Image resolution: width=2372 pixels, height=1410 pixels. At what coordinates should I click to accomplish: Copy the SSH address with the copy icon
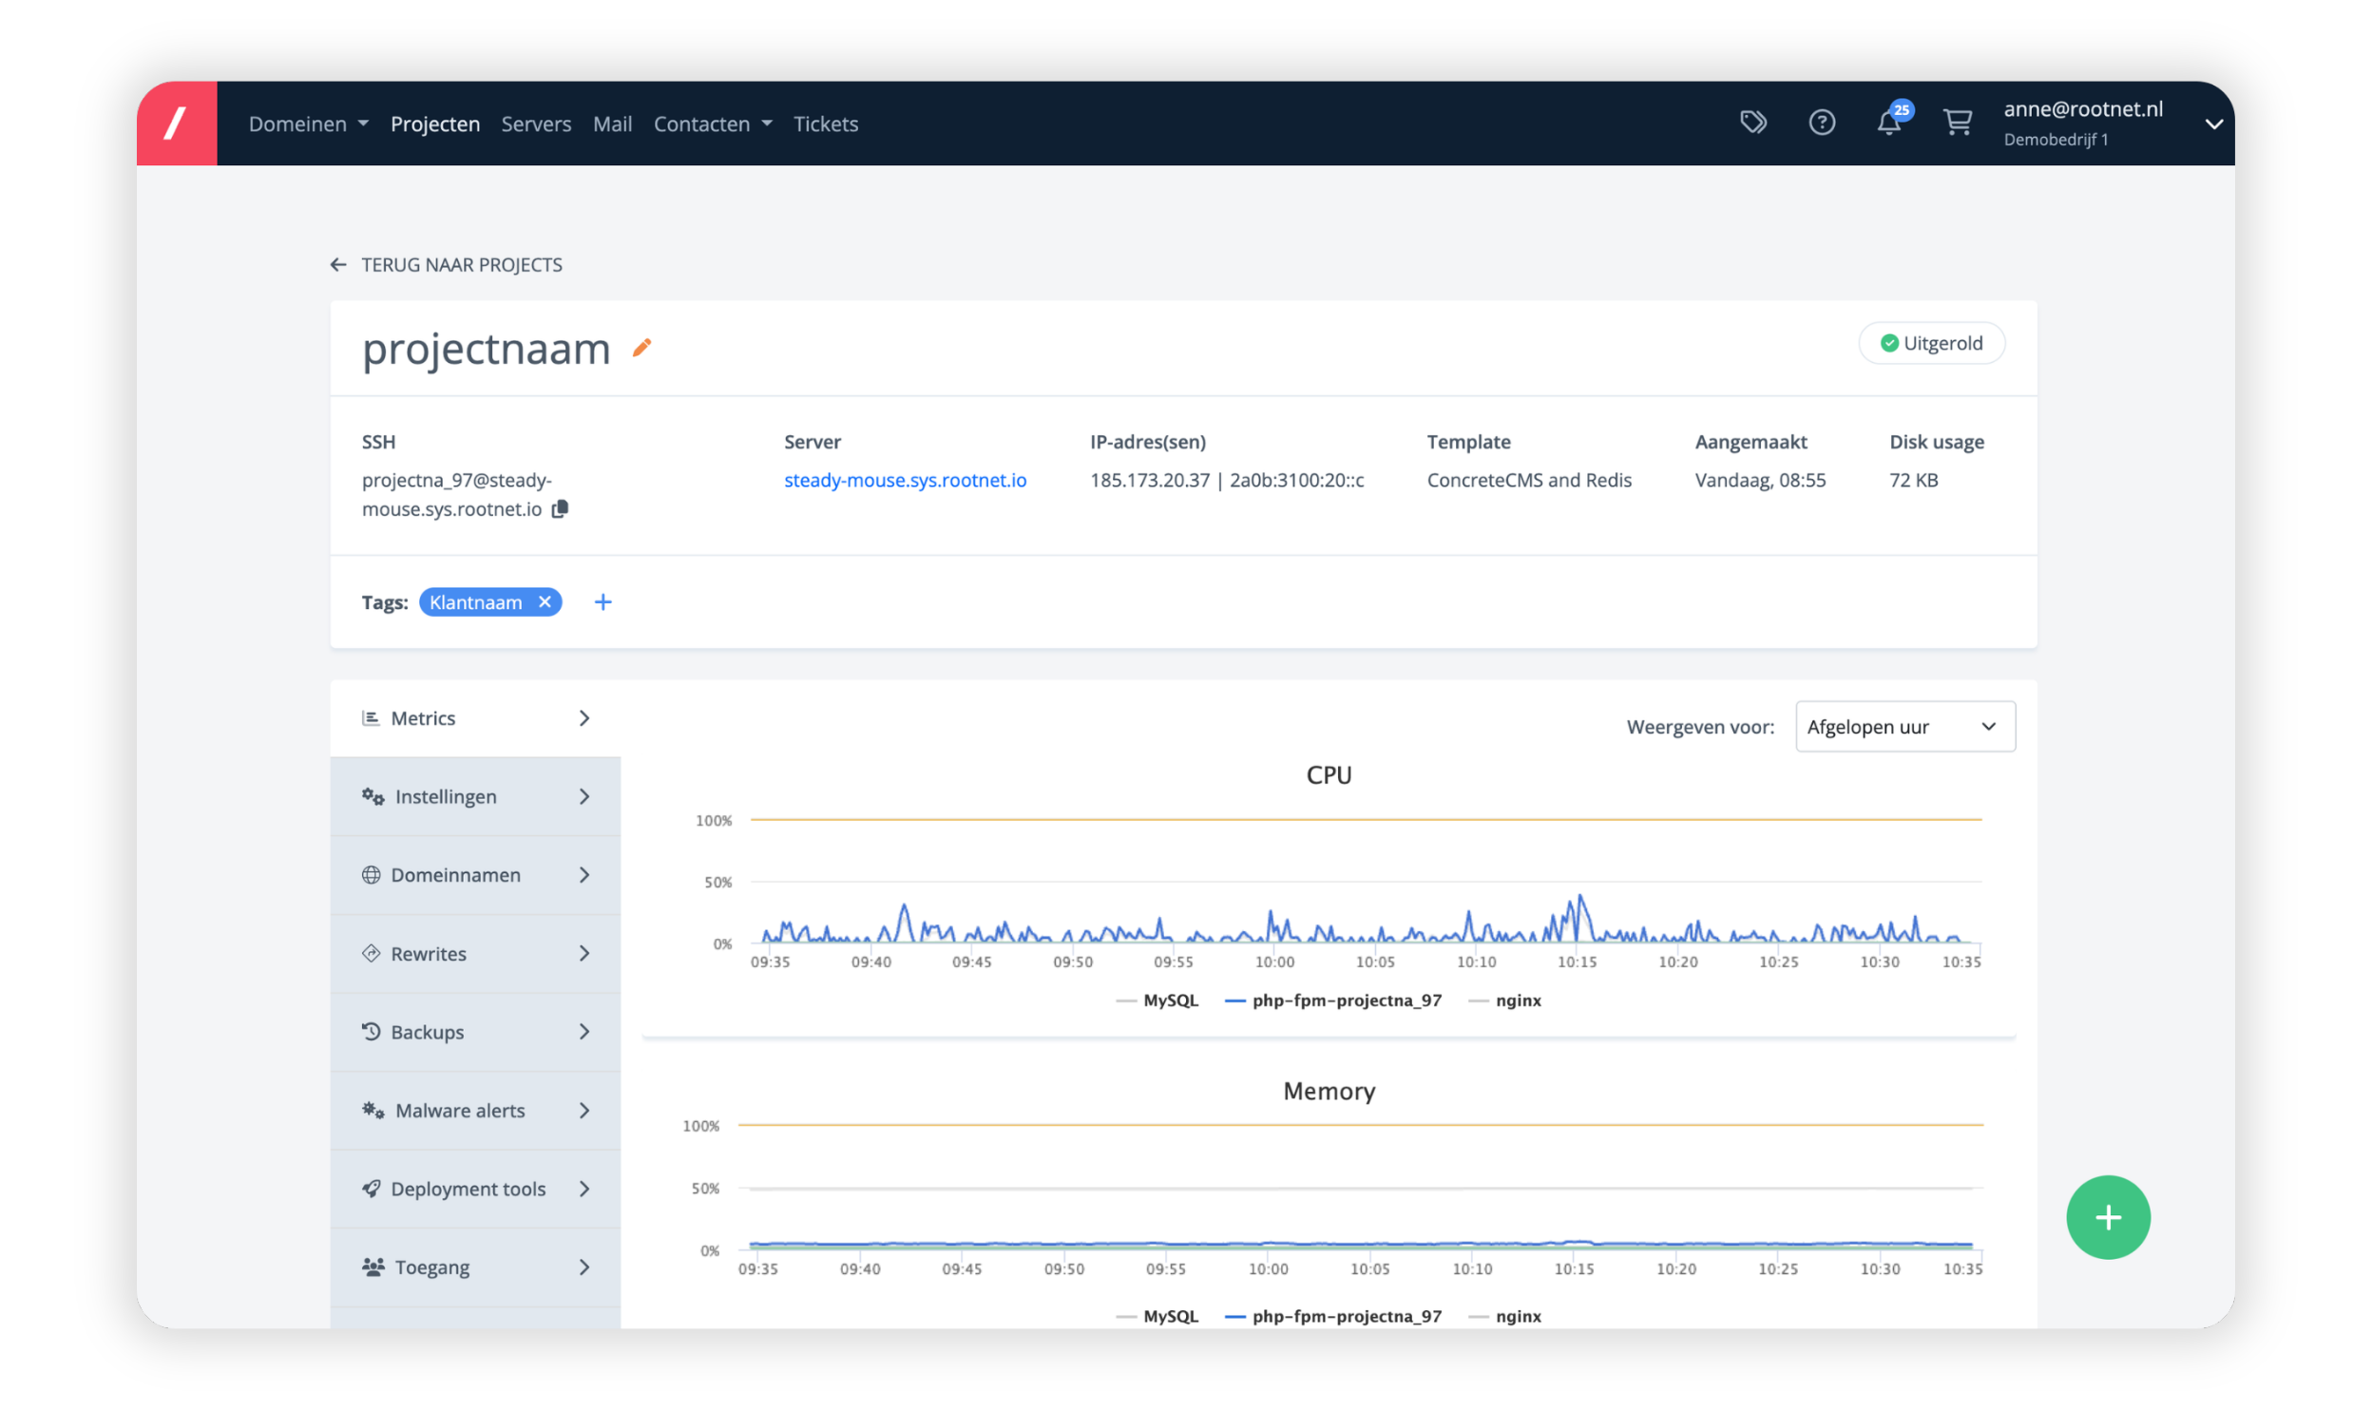pyautogui.click(x=560, y=509)
